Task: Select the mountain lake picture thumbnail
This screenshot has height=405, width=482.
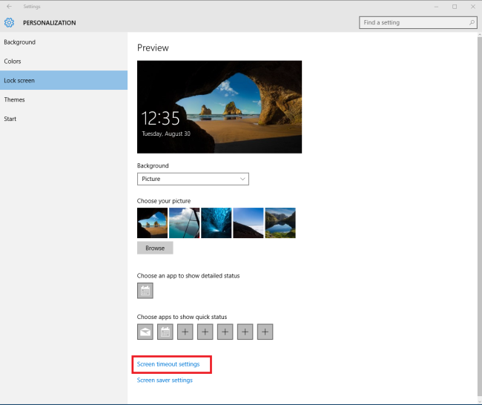Action: coord(280,223)
